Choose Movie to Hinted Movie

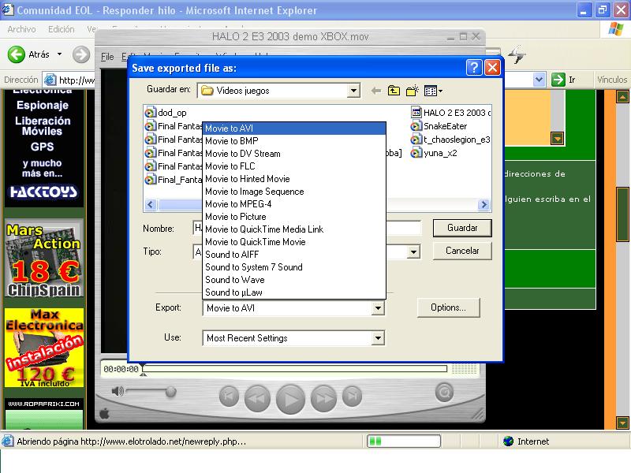click(x=293, y=179)
